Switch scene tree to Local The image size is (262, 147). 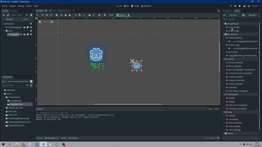[25, 19]
